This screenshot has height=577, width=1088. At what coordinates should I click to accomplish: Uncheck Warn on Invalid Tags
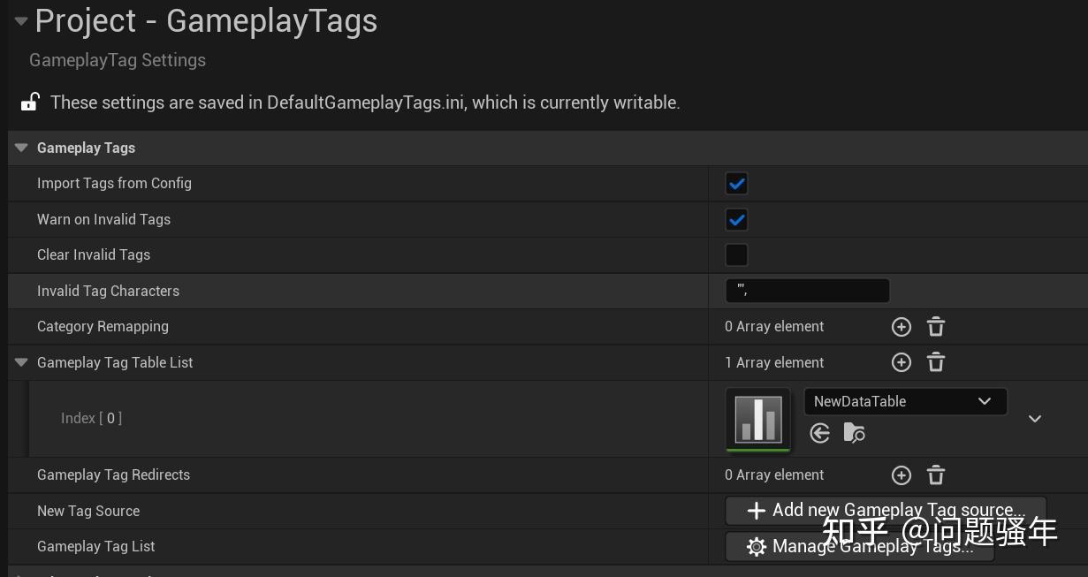(736, 219)
